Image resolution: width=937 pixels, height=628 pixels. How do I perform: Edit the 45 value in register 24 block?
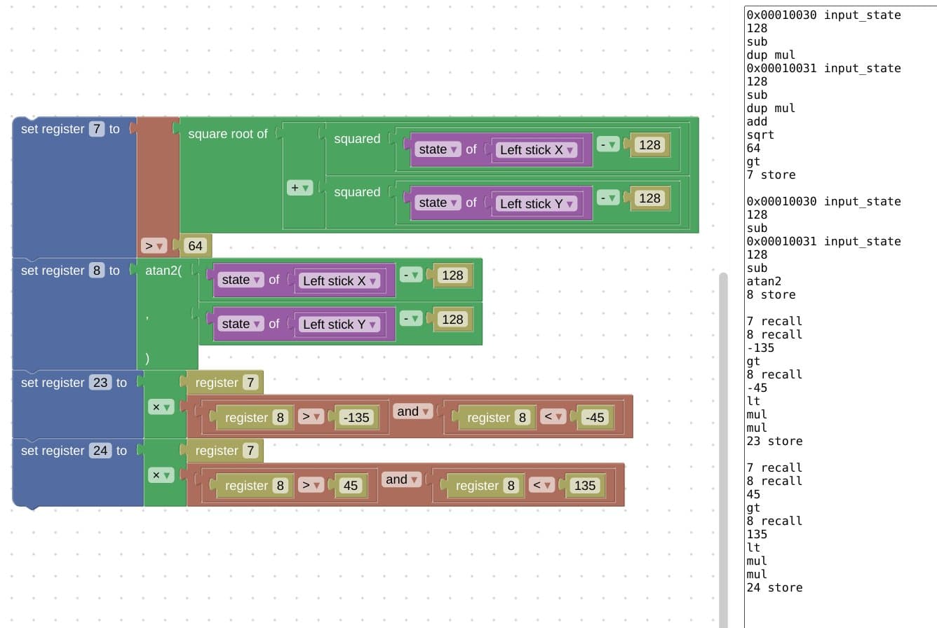[350, 486]
